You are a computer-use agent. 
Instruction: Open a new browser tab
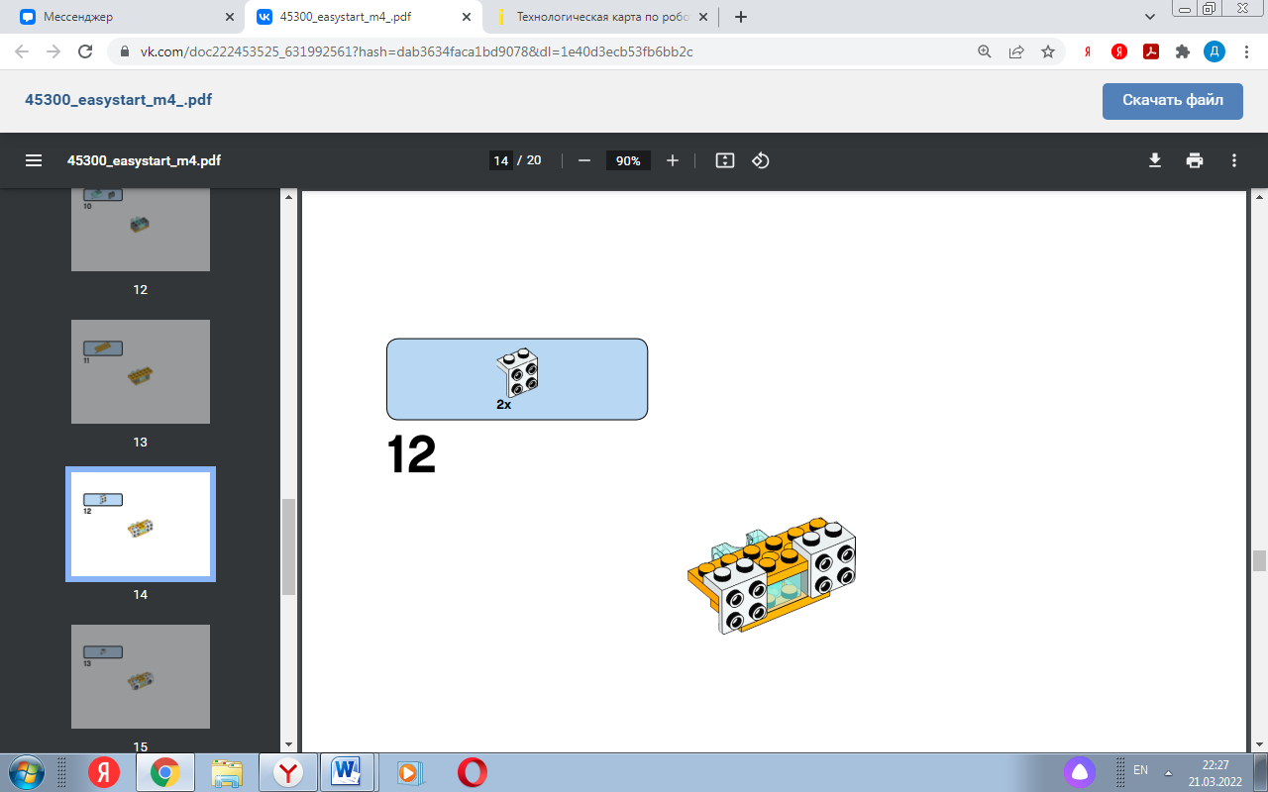(741, 17)
